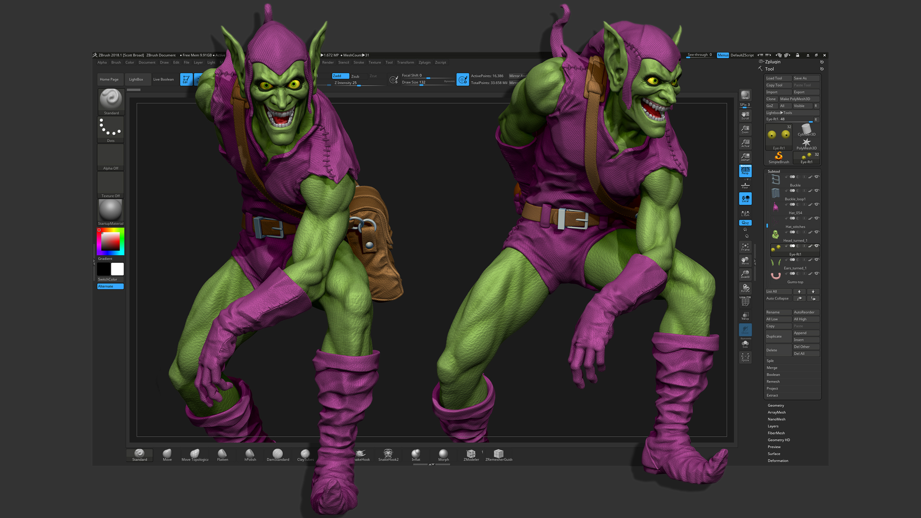Screen dimensions: 921x518
Task: Select the ZRemesherGuide brush icon
Action: tap(499, 455)
